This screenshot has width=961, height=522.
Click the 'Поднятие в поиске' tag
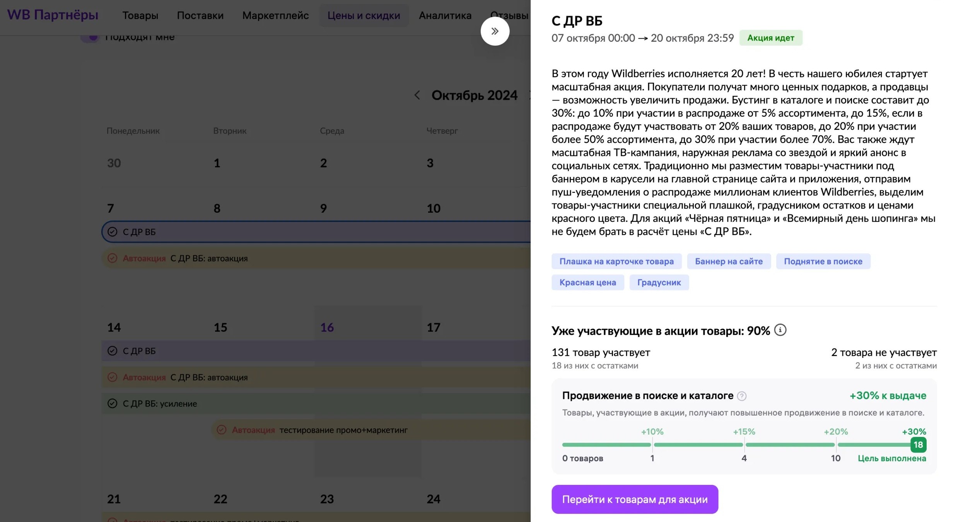[823, 261]
